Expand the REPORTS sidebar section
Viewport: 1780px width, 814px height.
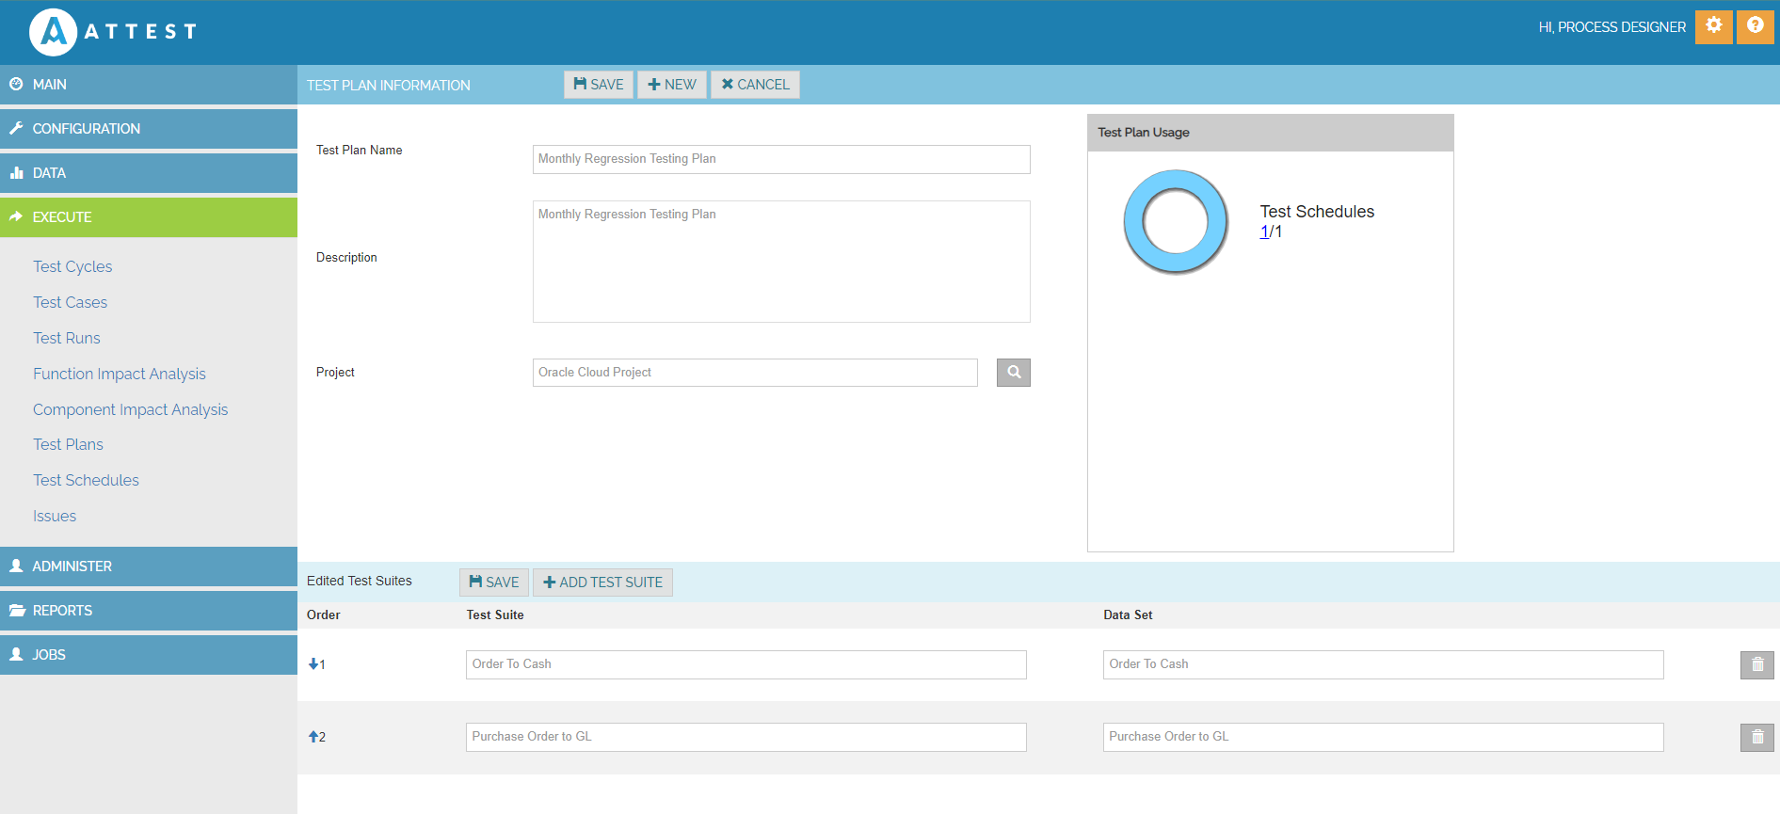click(149, 611)
